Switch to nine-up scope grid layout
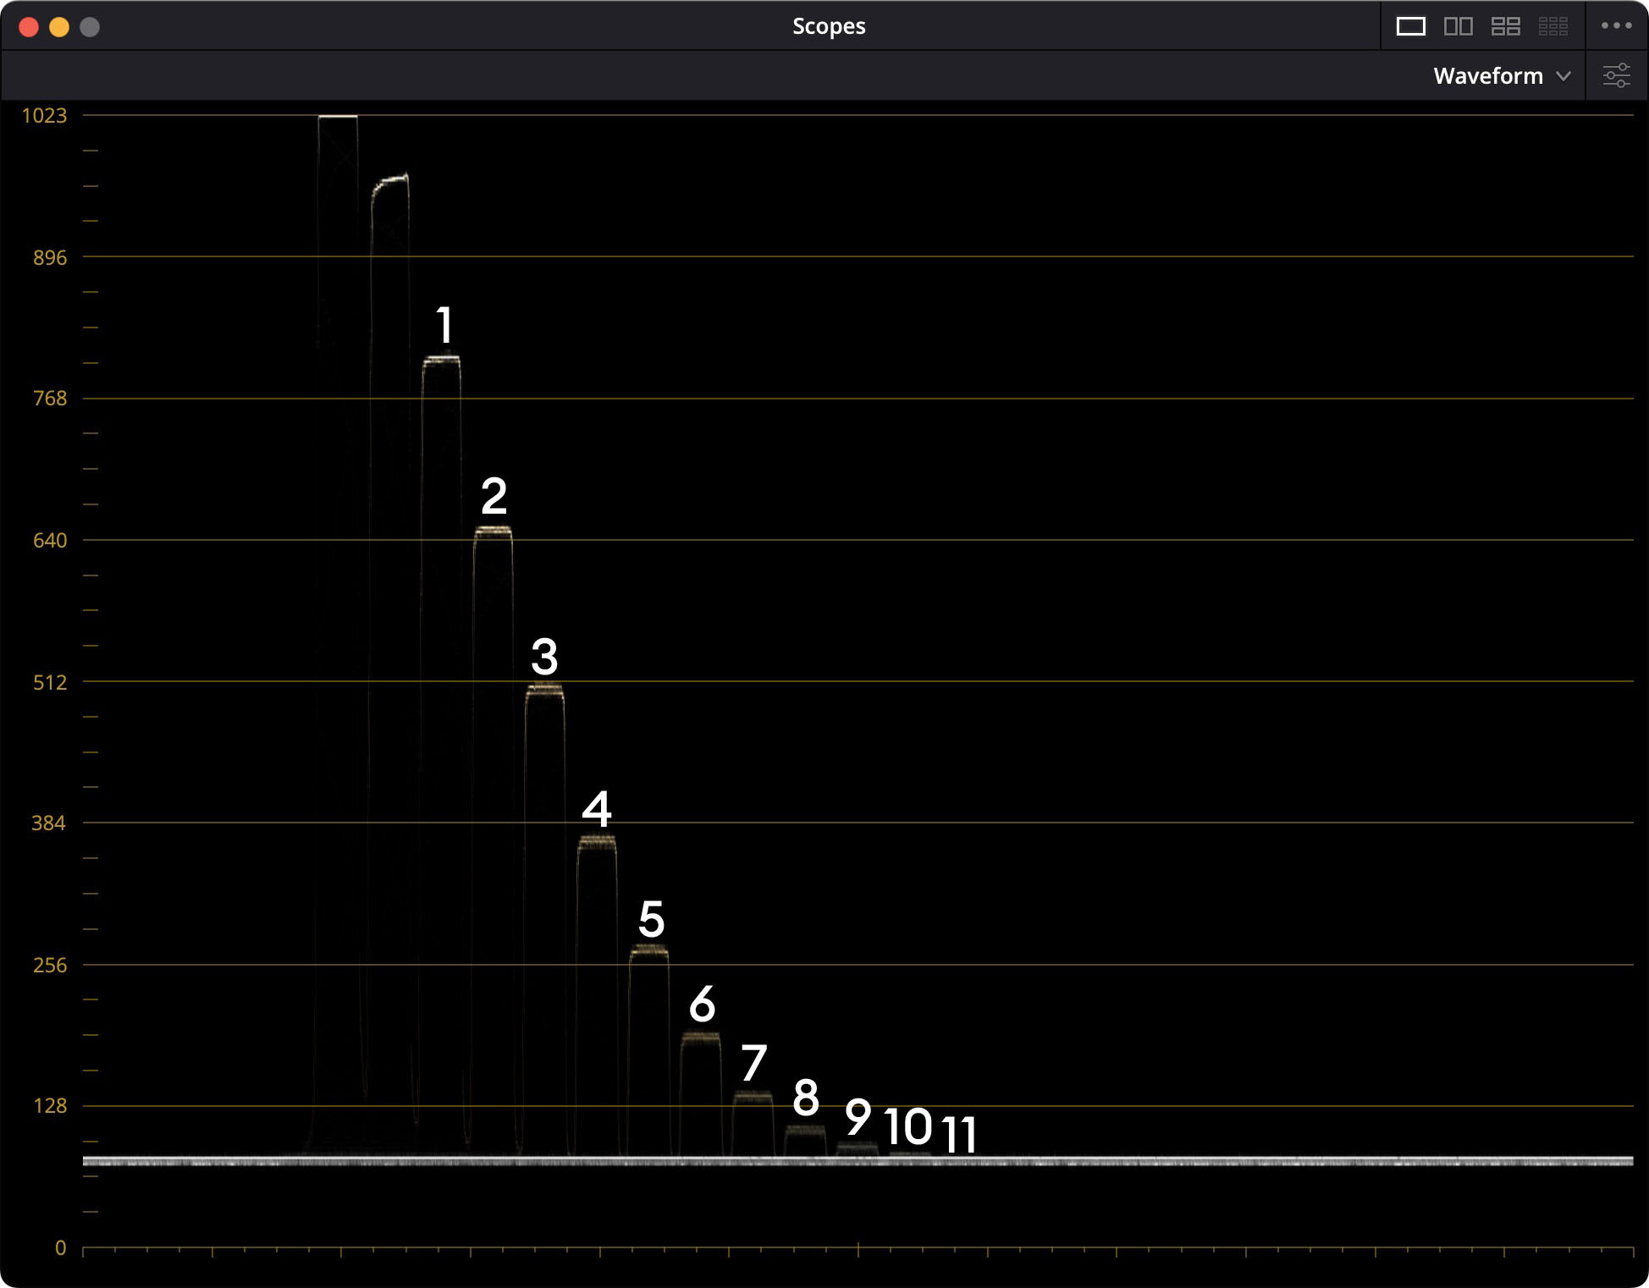1649x1288 pixels. point(1552,26)
